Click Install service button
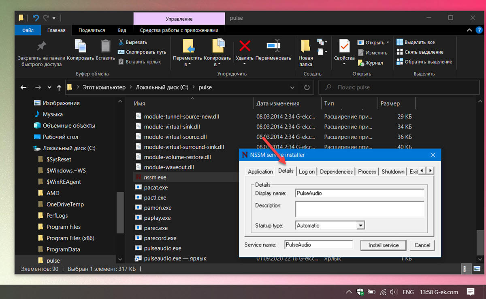This screenshot has height=299, width=486. coord(384,245)
